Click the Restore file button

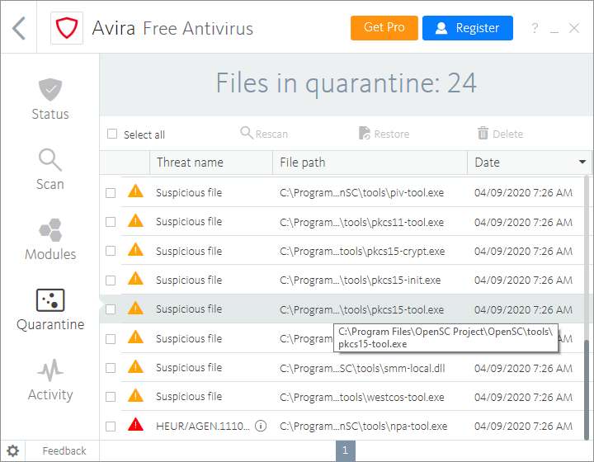click(384, 134)
